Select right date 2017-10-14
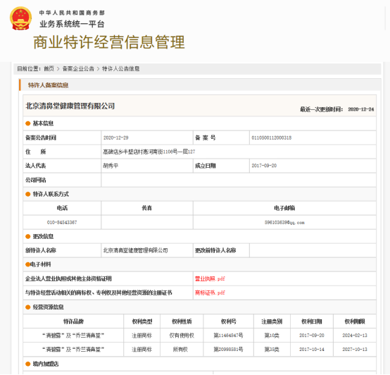Viewport: 390px width, 375px height. coord(312,350)
